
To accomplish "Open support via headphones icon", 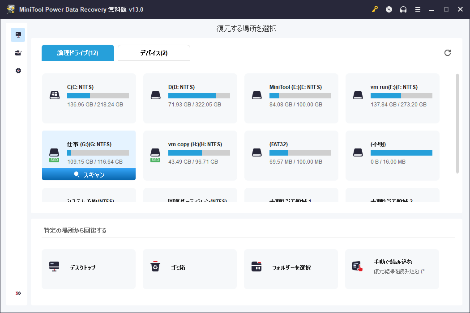I will (403, 9).
